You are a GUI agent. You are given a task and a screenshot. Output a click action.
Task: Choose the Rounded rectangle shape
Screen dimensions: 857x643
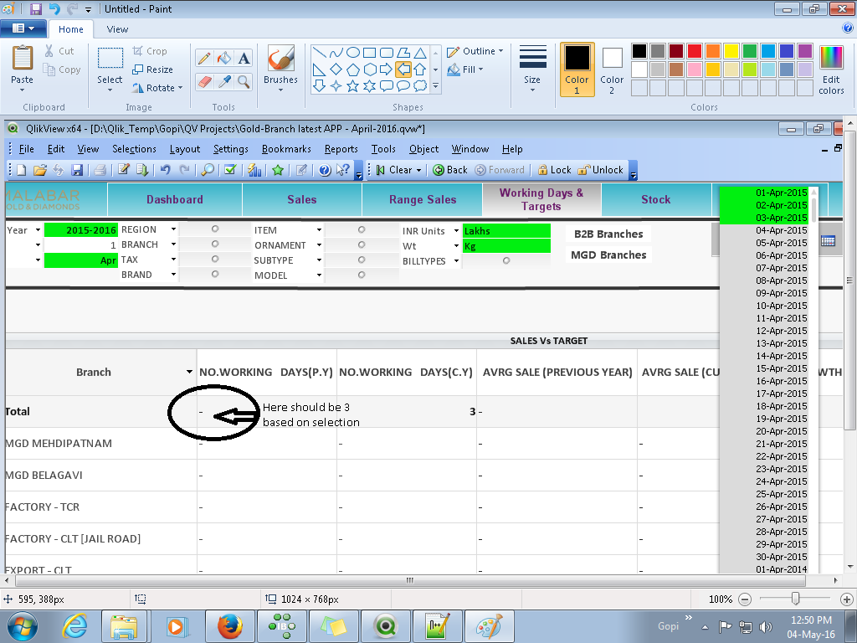click(387, 53)
